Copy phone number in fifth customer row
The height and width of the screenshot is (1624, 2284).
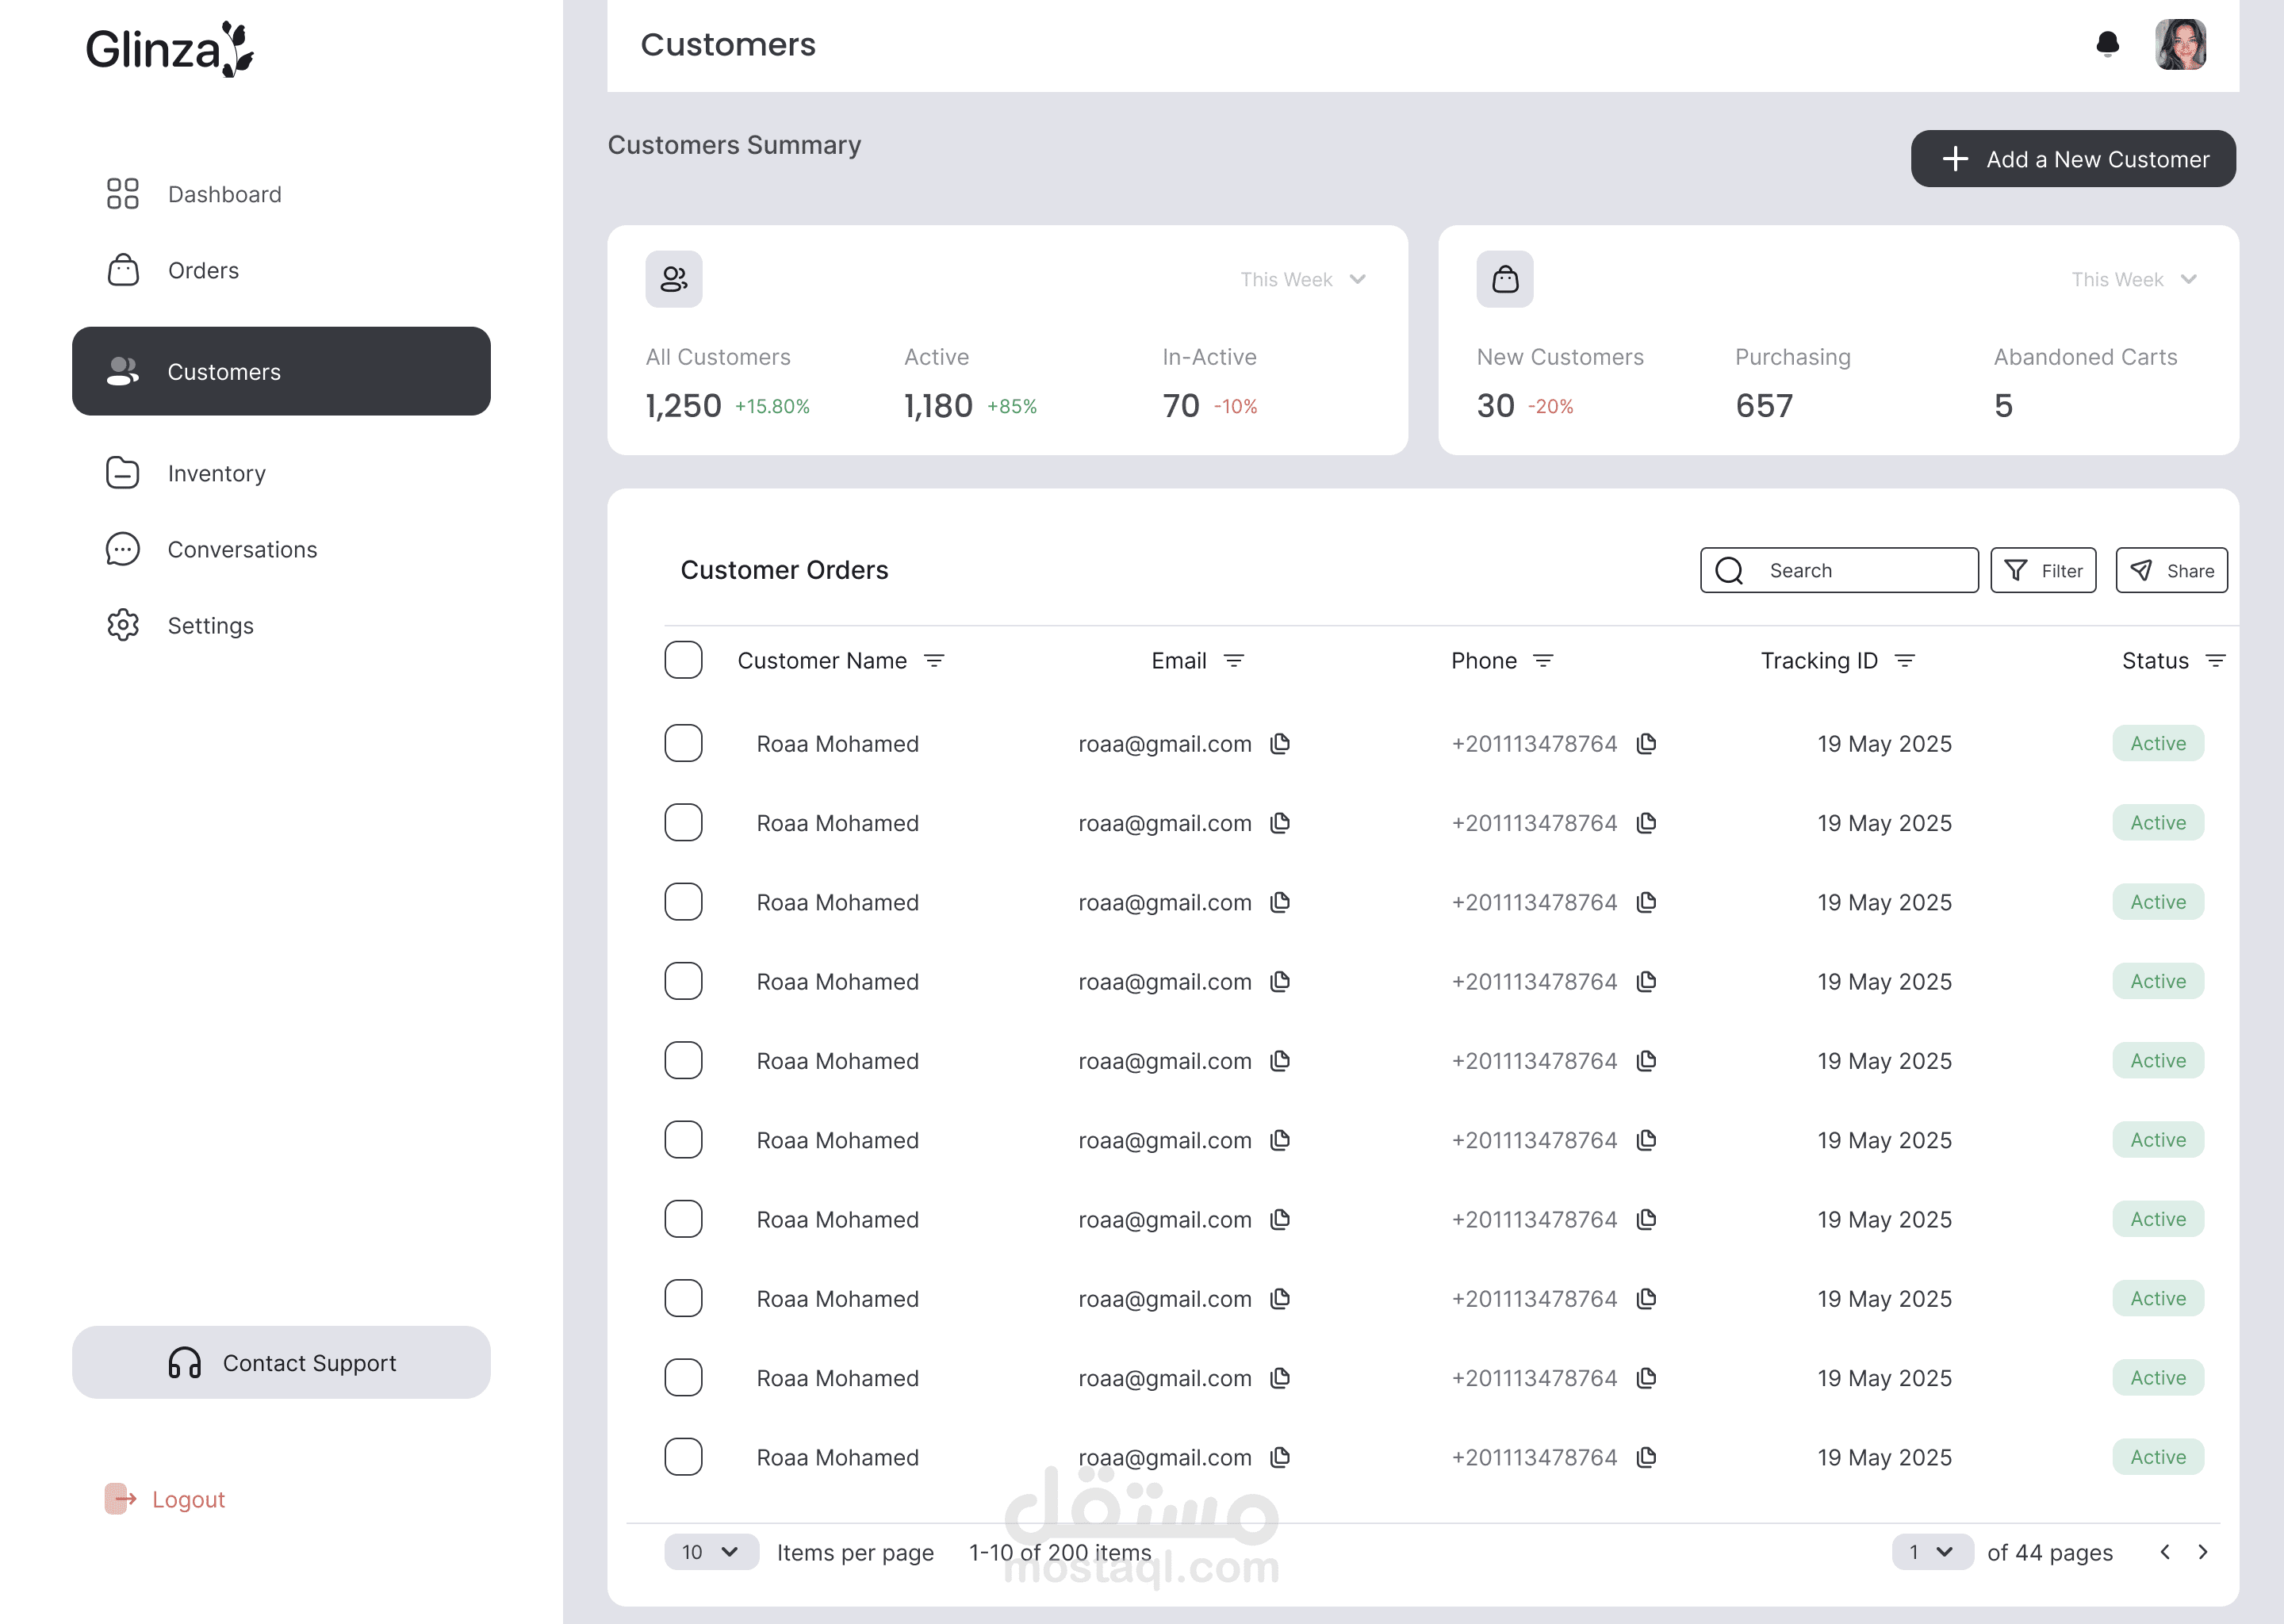click(x=1646, y=1060)
